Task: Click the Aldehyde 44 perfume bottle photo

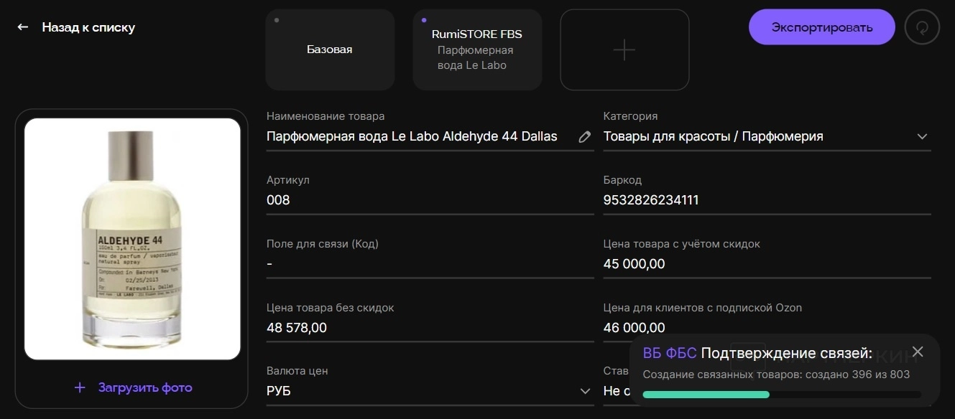Action: (x=132, y=239)
